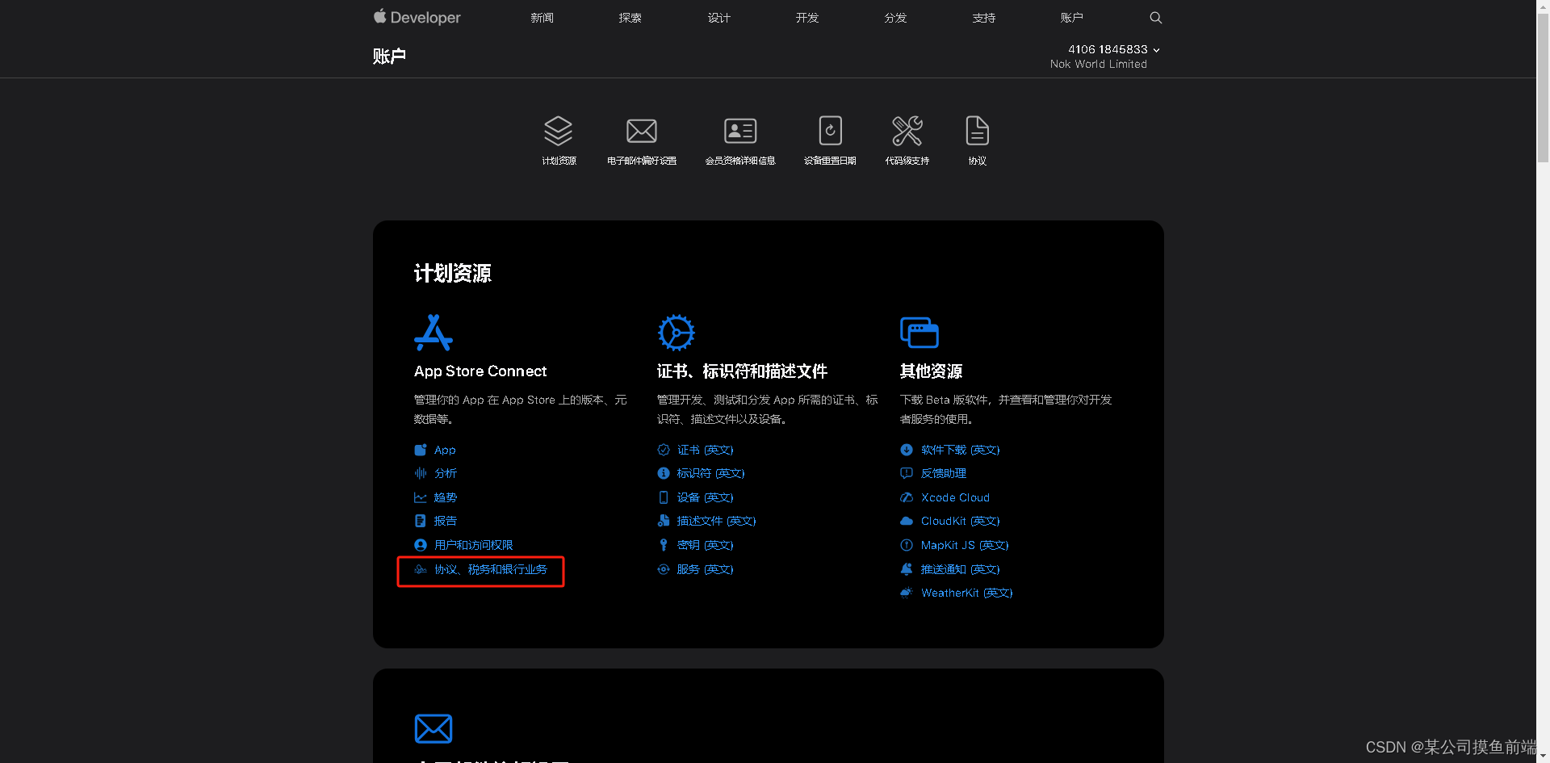Viewport: 1550px width, 763px height.
Task: Click the certificates gear icon
Action: pyautogui.click(x=676, y=333)
